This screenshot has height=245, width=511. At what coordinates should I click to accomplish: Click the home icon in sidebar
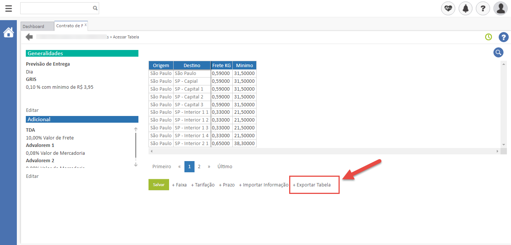[x=8, y=33]
